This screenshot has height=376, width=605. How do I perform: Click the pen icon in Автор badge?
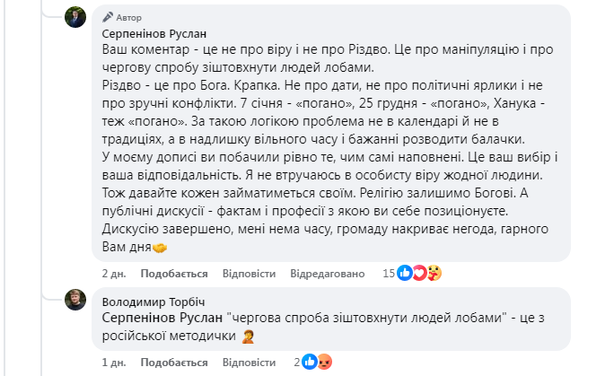[x=108, y=17]
